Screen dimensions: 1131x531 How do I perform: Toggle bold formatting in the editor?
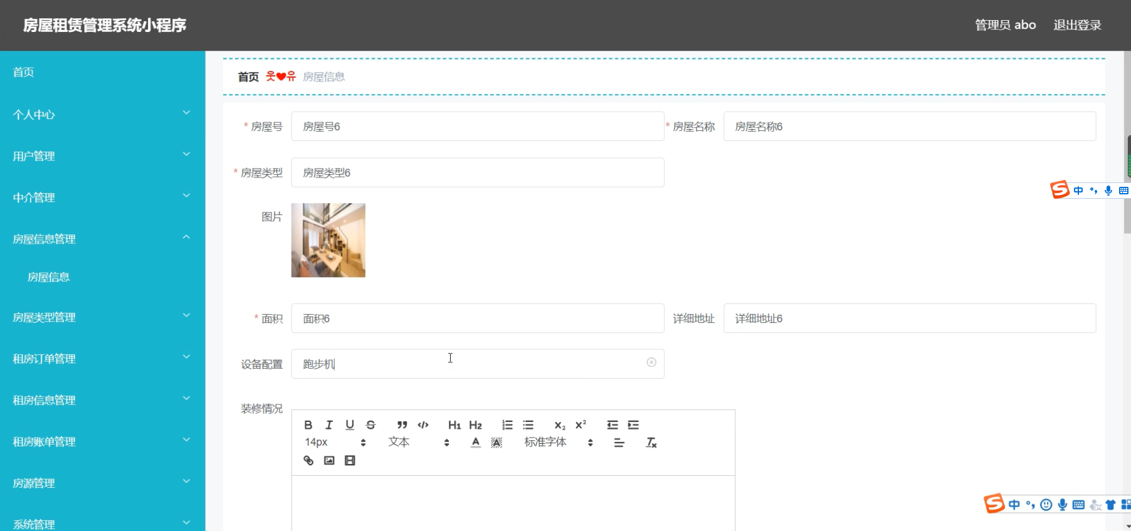pos(308,425)
